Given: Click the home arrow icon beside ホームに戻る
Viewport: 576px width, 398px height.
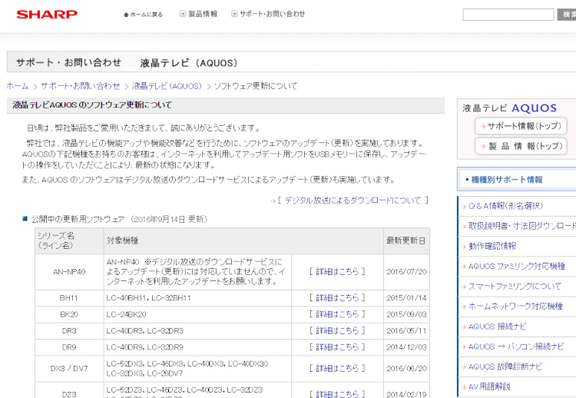Looking at the screenshot, I should click(126, 15).
